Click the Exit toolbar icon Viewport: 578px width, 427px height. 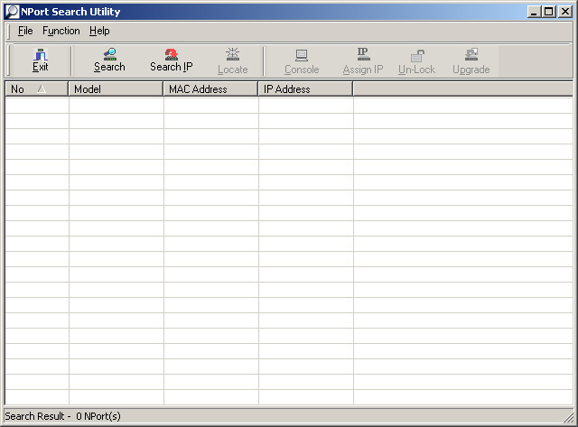40,60
